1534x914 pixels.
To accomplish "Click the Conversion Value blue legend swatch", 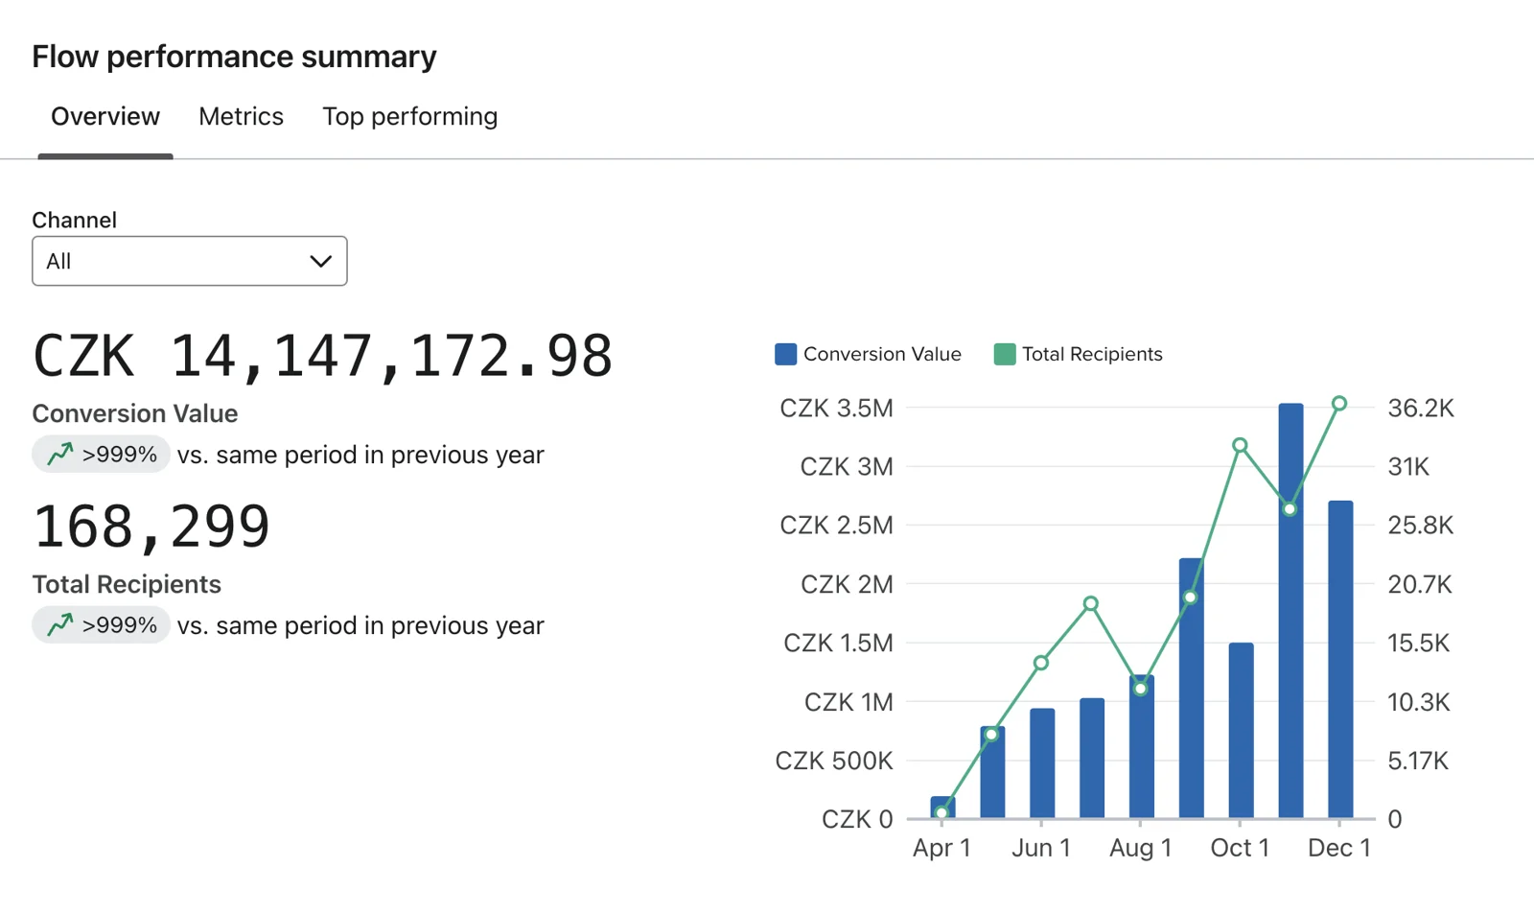I will pos(785,354).
